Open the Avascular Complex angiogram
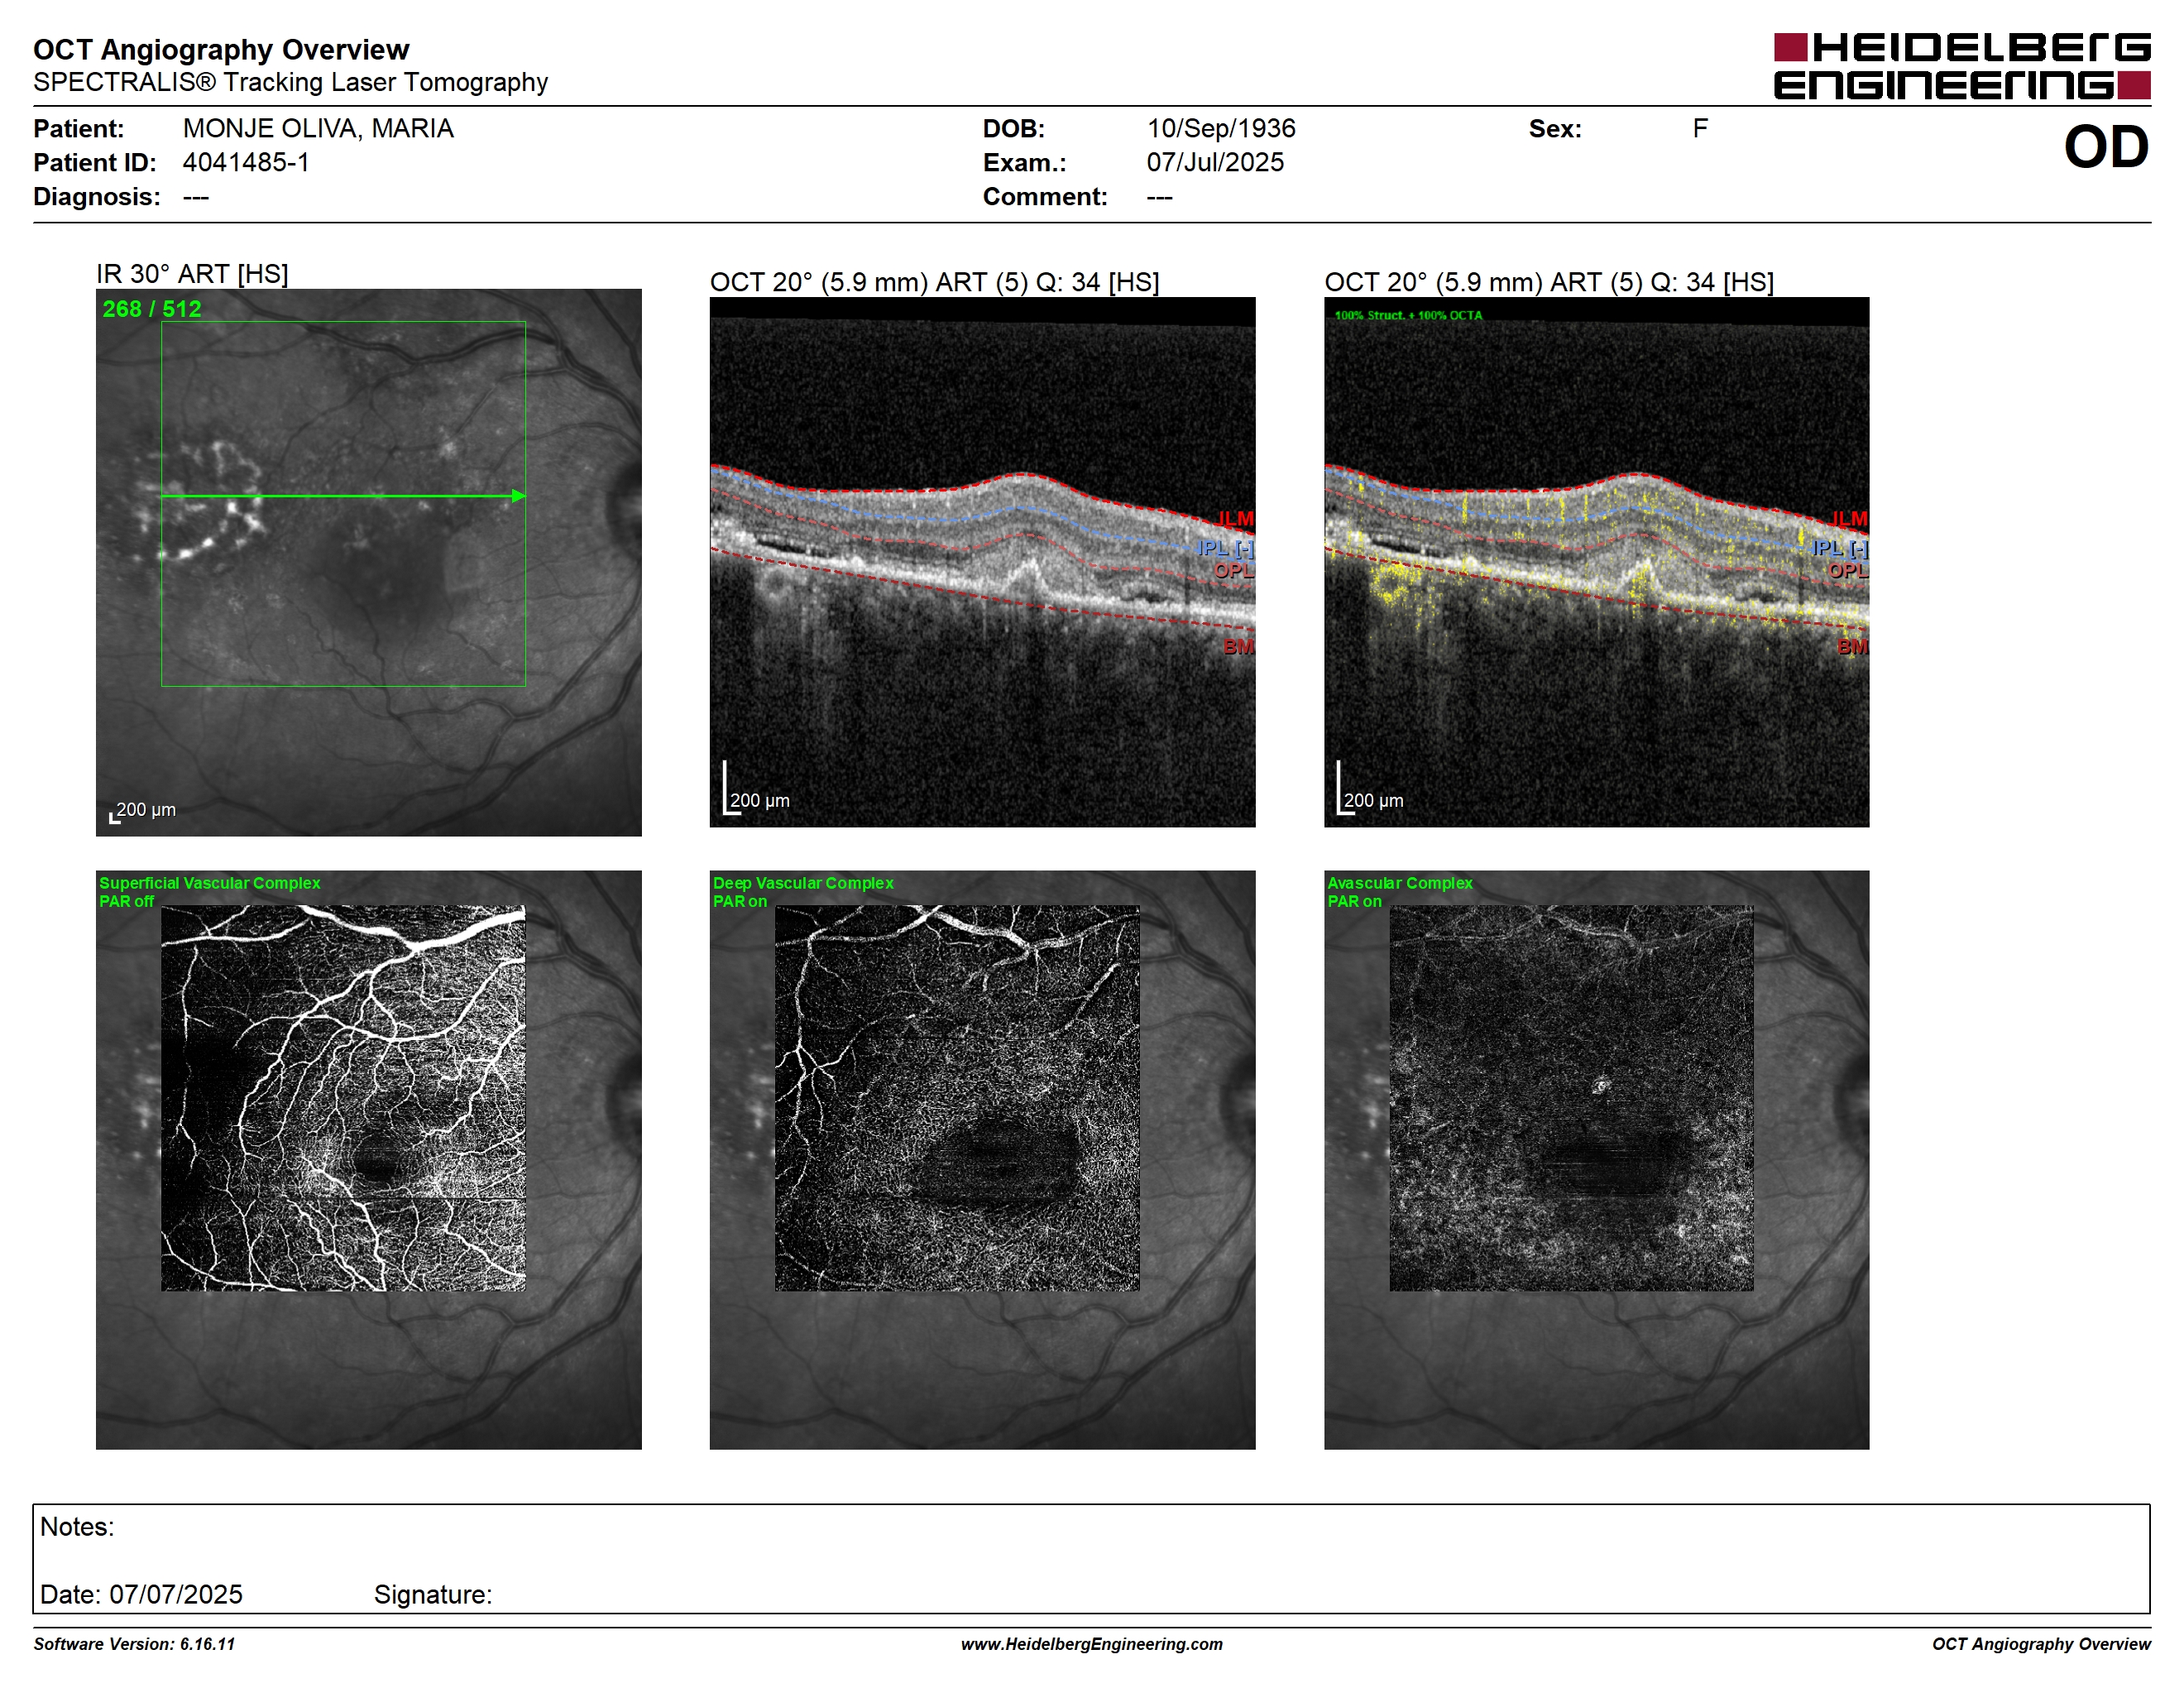The width and height of the screenshot is (2184, 1688). 1571,1098
